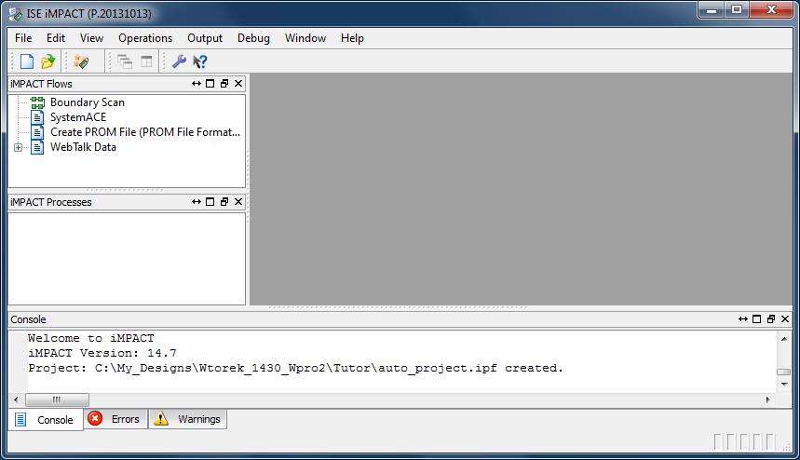The image size is (800, 460).
Task: Click the Boundary Scan chain icon
Action: point(37,102)
